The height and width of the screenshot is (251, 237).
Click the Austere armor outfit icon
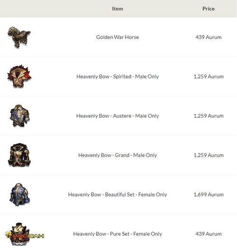[19, 116]
